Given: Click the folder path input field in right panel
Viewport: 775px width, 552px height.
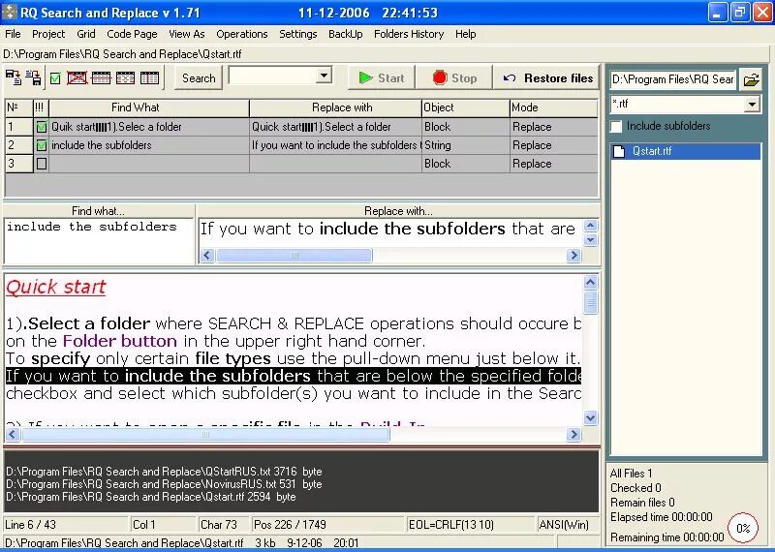Looking at the screenshot, I should pos(673,79).
